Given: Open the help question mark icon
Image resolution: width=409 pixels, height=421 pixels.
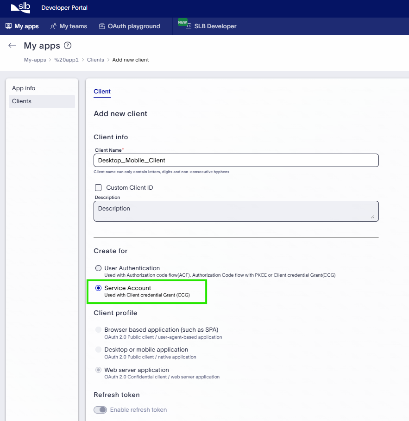Looking at the screenshot, I should click(x=68, y=45).
